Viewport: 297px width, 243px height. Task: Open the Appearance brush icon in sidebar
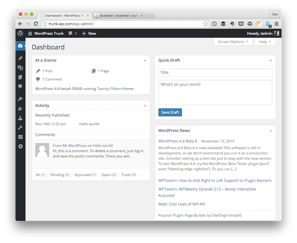point(20,99)
